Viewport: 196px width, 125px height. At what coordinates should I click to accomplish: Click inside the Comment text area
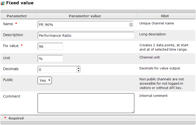pos(86,103)
